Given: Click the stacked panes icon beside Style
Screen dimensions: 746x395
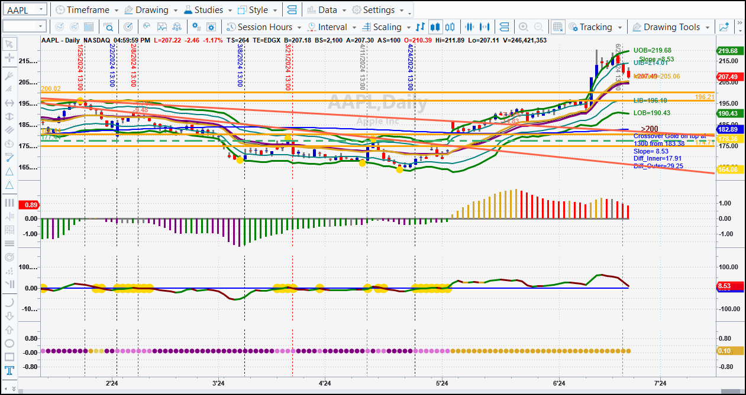Looking at the screenshot, I should coord(292,10).
